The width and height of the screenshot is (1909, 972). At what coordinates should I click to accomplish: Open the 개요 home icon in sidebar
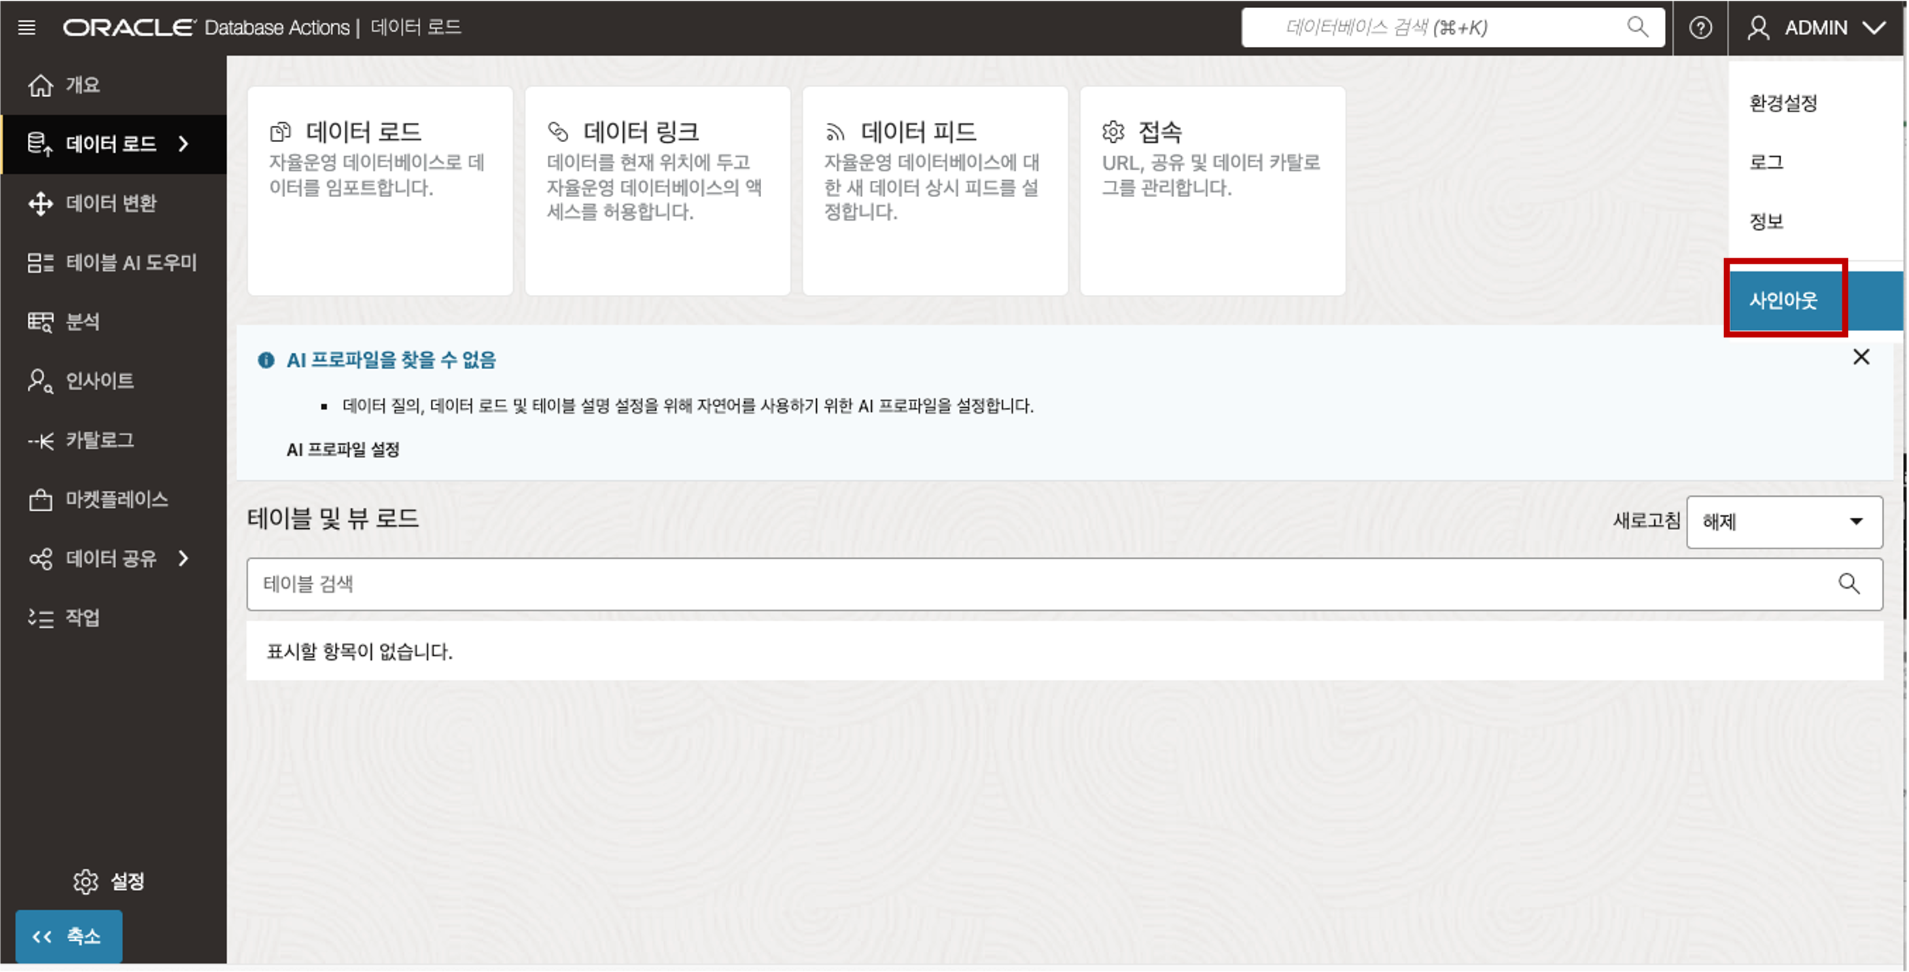41,85
